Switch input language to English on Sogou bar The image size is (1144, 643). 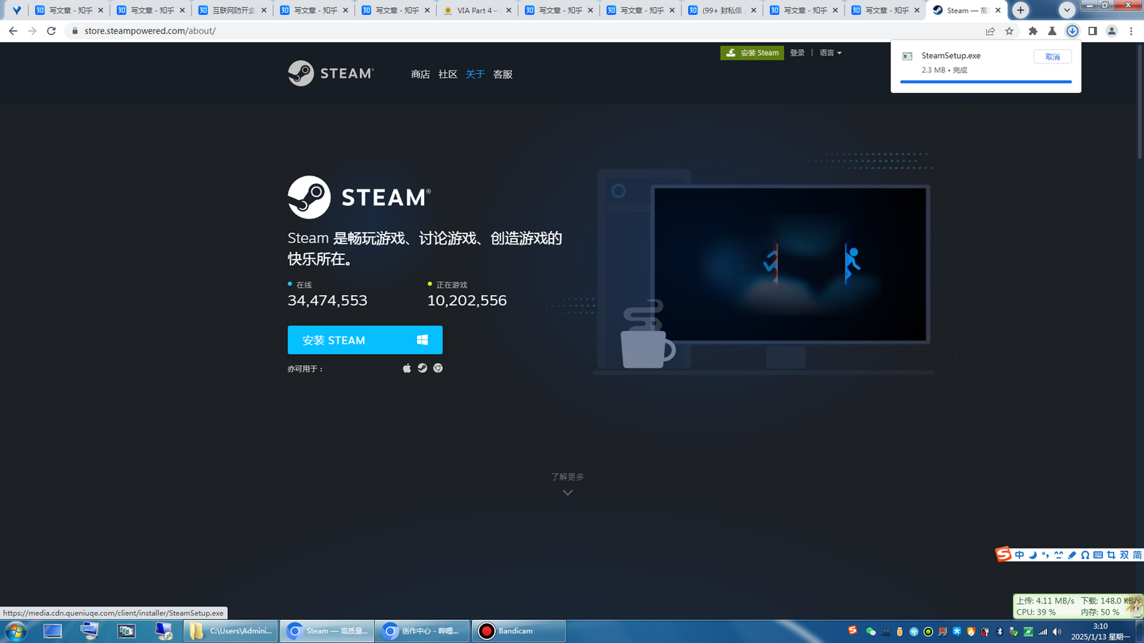coord(1019,554)
